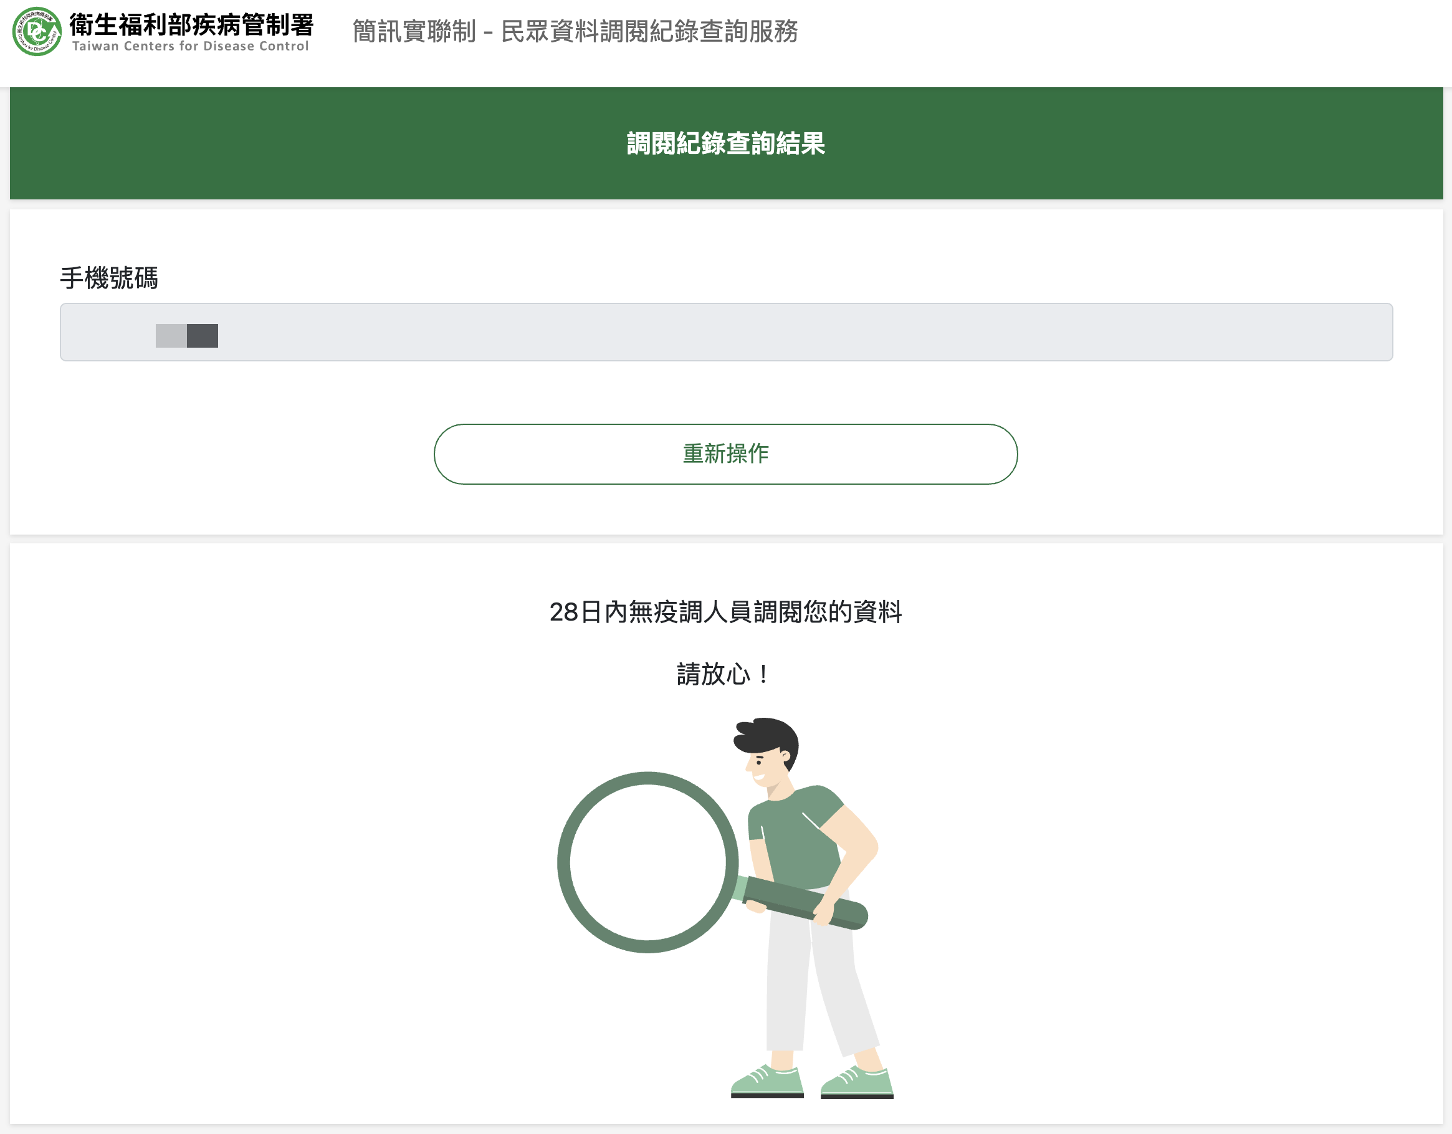Click the 調閱紀錄查詢結果 green banner heading
Screen dimensions: 1452x1134
726,143
